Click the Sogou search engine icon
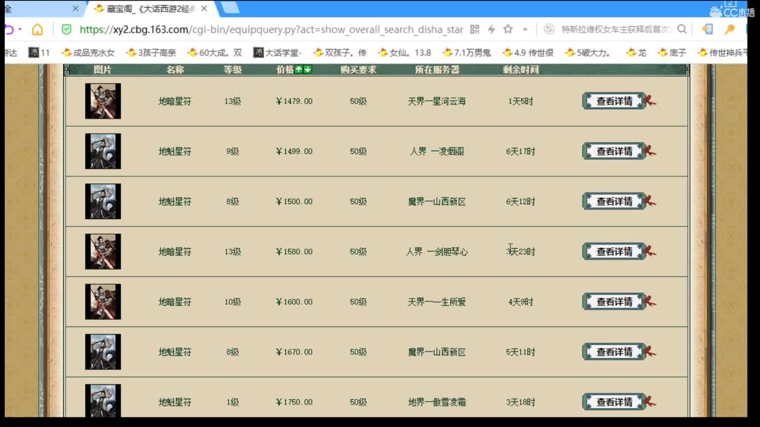The image size is (760, 427). click(549, 30)
